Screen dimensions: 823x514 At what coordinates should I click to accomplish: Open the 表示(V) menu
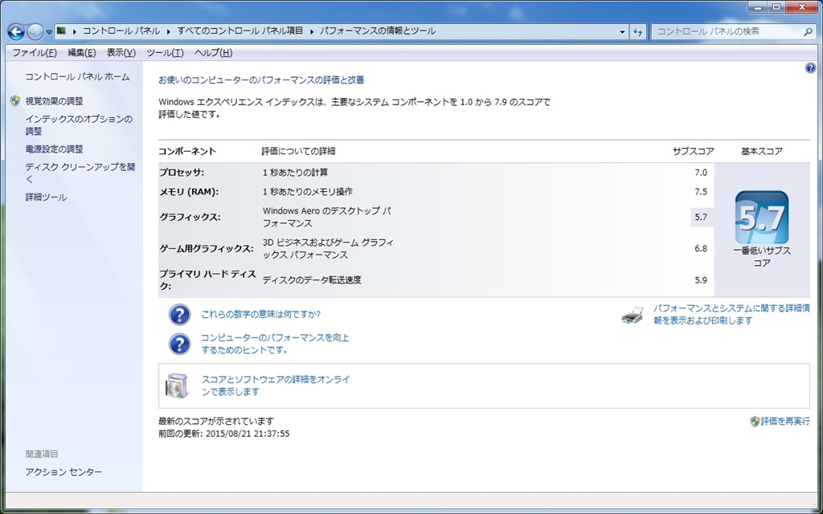121,52
